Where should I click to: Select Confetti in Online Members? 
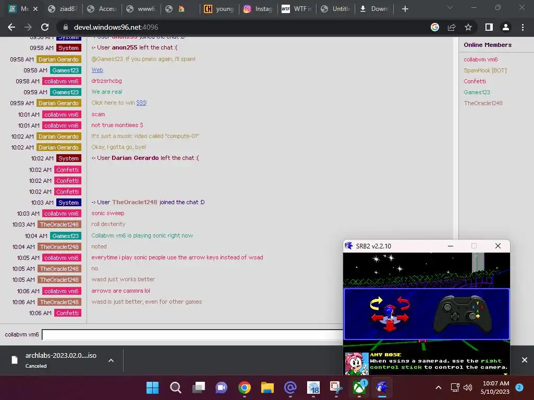(475, 81)
